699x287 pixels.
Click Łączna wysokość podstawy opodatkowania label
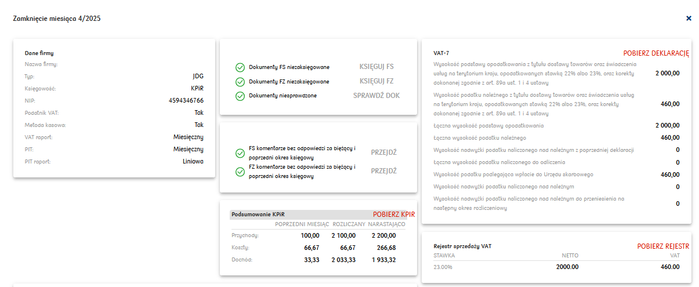coord(488,125)
